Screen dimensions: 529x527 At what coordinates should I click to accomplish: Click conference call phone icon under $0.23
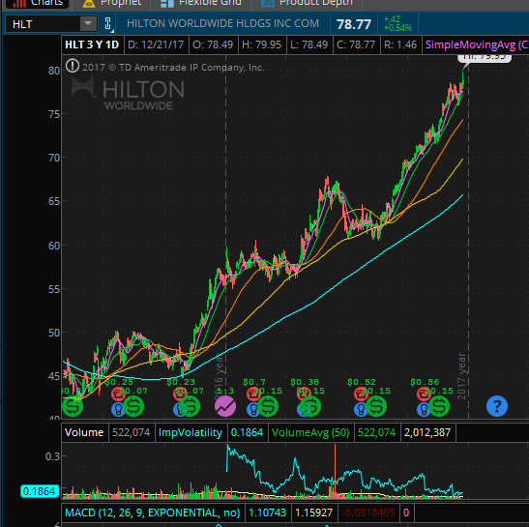(180, 394)
